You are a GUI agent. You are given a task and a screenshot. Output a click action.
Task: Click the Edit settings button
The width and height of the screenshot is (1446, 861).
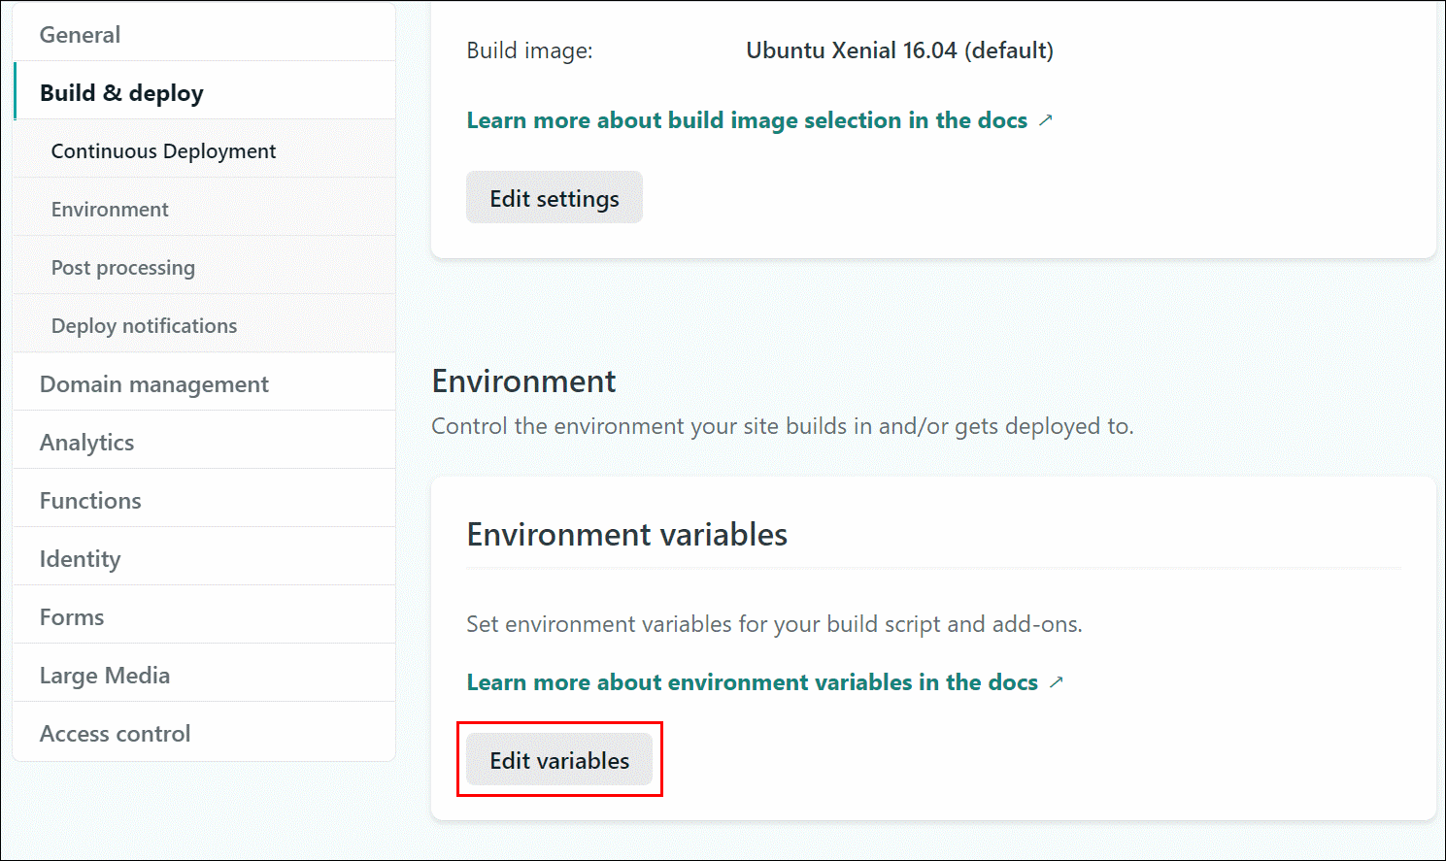pos(554,198)
